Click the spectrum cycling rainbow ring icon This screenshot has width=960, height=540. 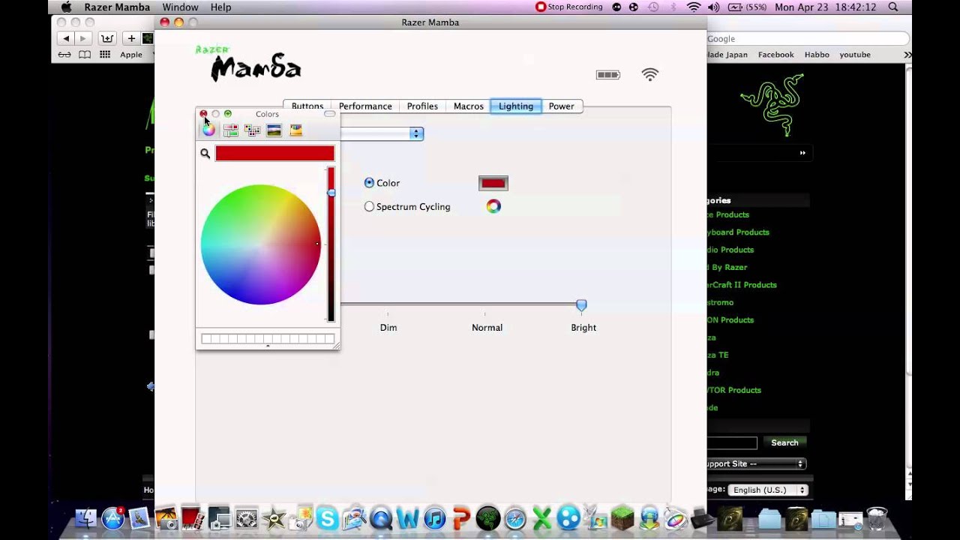(493, 206)
